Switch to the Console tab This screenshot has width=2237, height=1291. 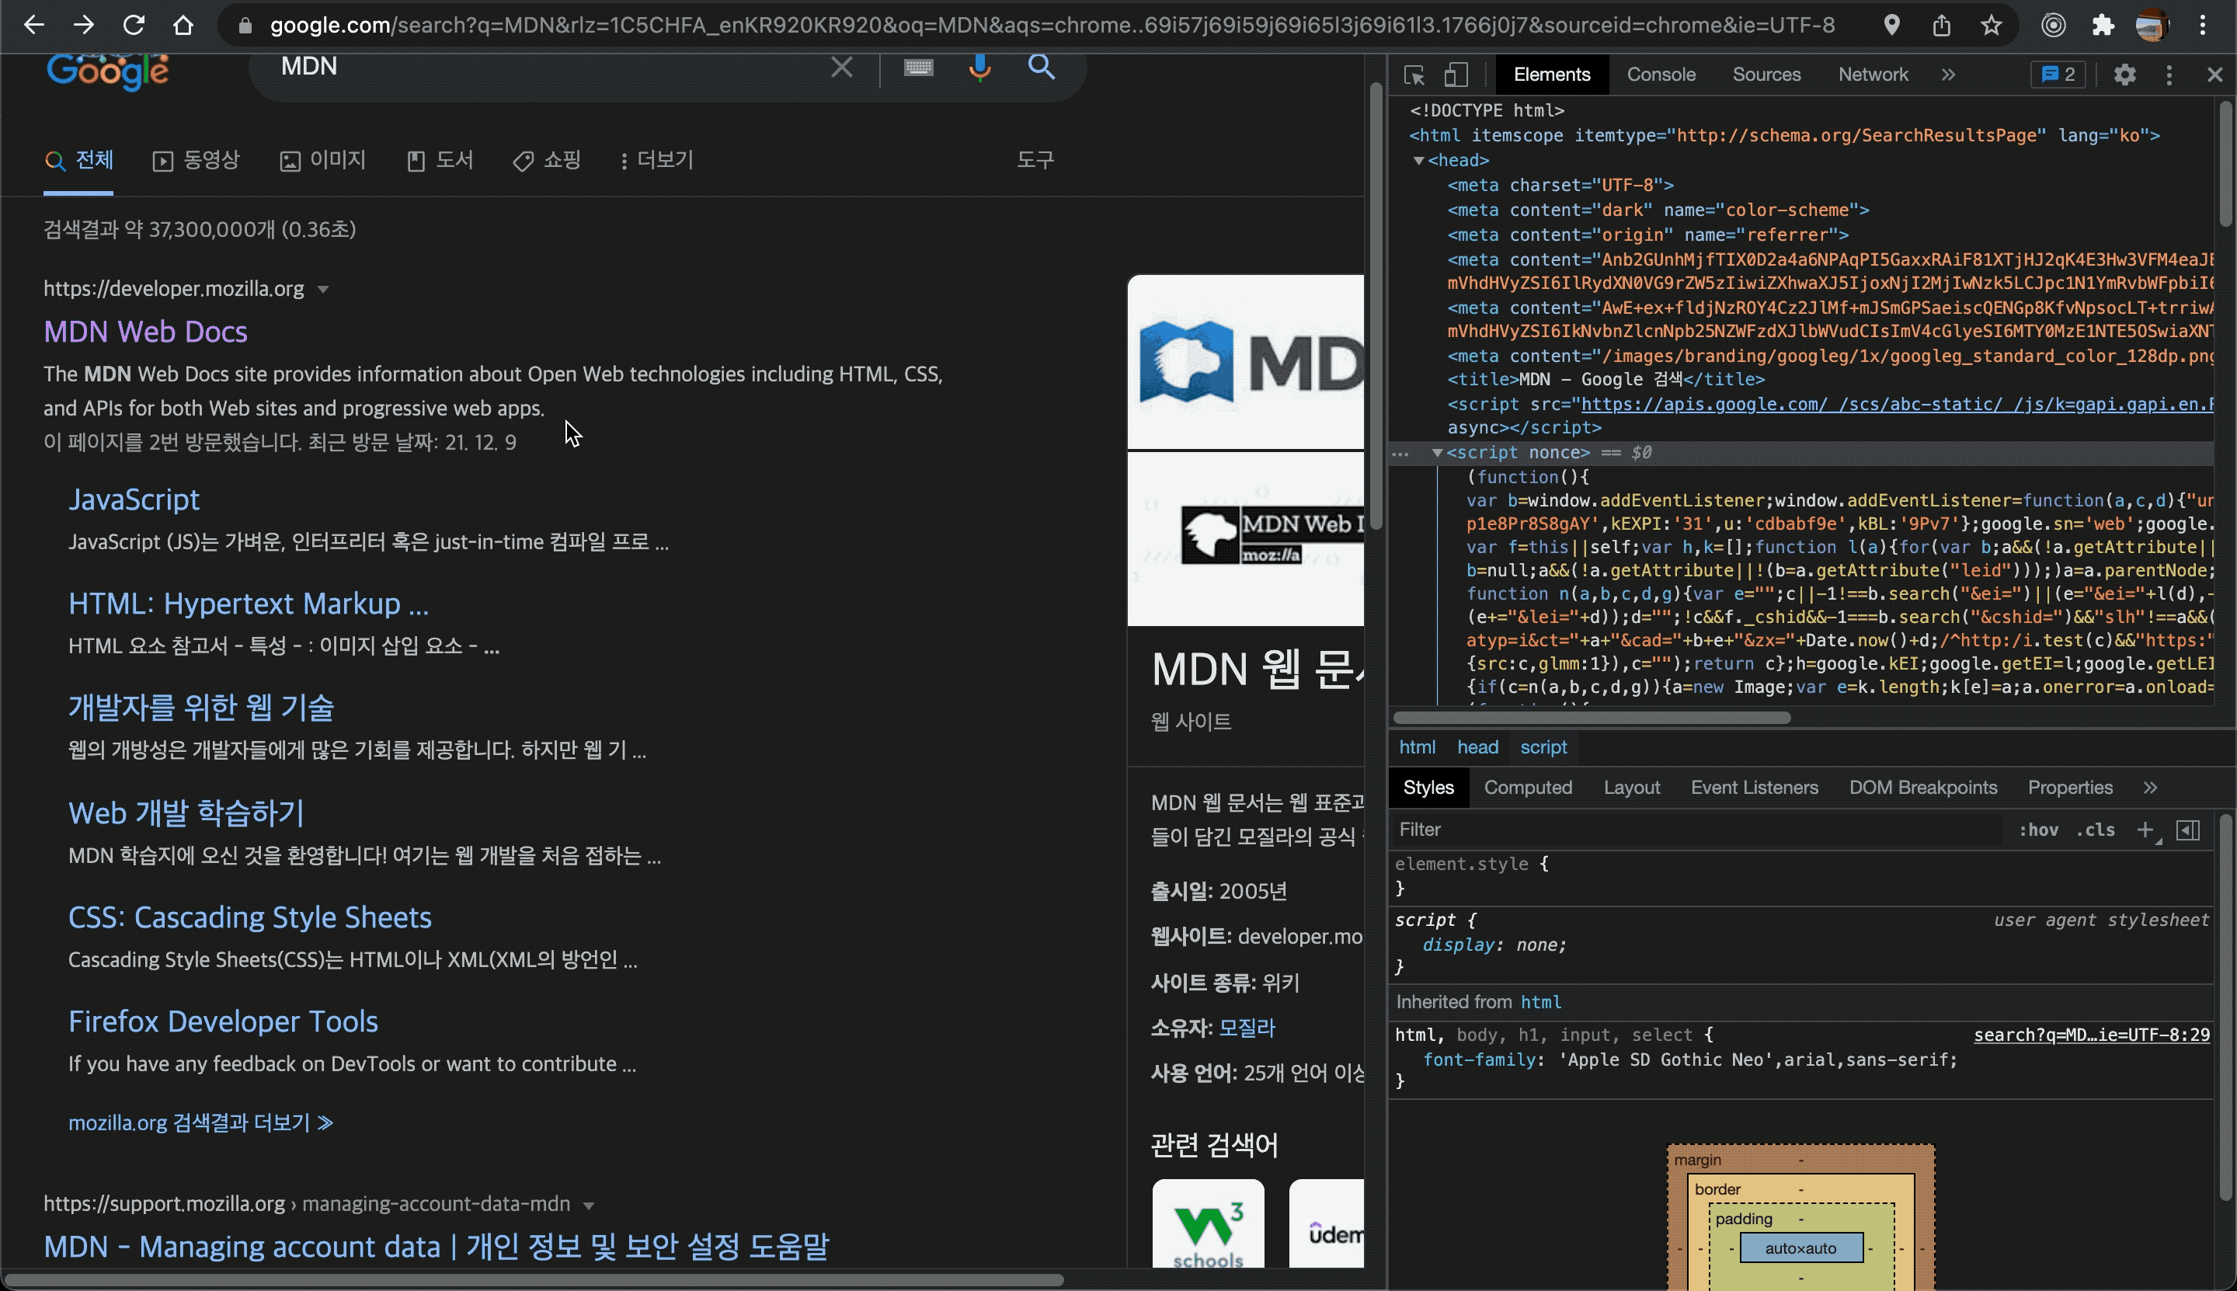pos(1661,75)
